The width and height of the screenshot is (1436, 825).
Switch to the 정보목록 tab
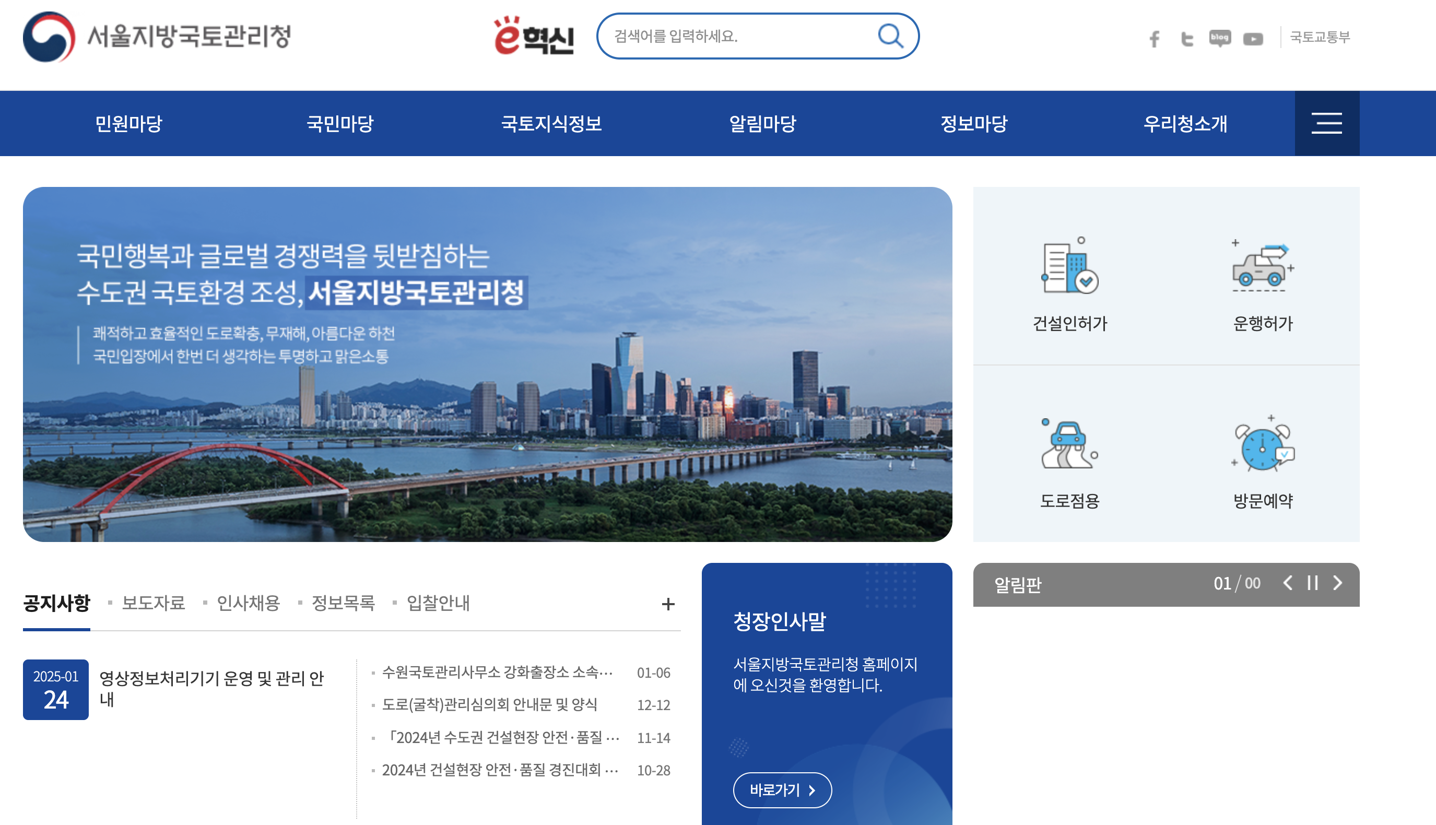(343, 603)
